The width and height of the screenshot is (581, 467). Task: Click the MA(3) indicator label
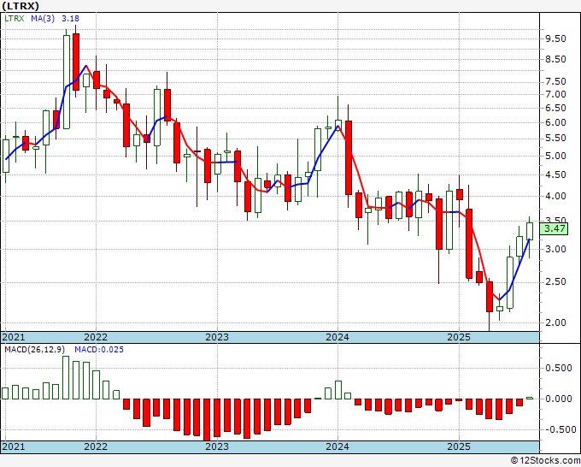pyautogui.click(x=43, y=19)
